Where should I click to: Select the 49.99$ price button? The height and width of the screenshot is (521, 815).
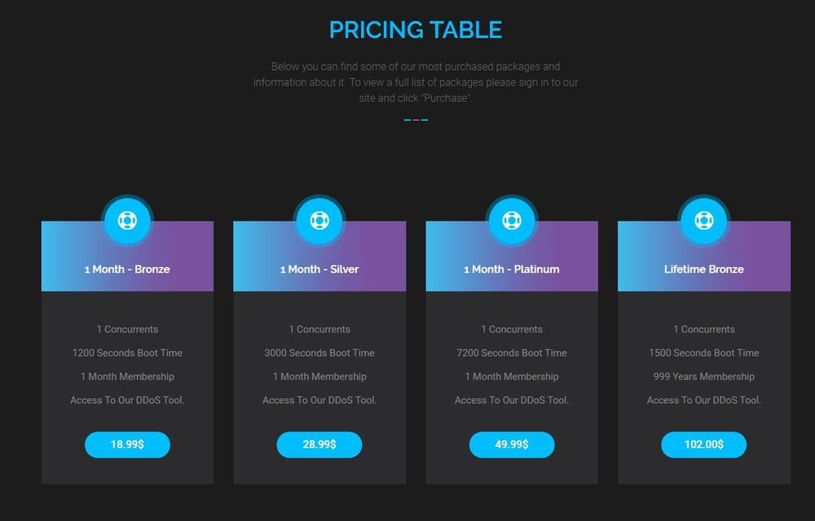[x=511, y=444]
